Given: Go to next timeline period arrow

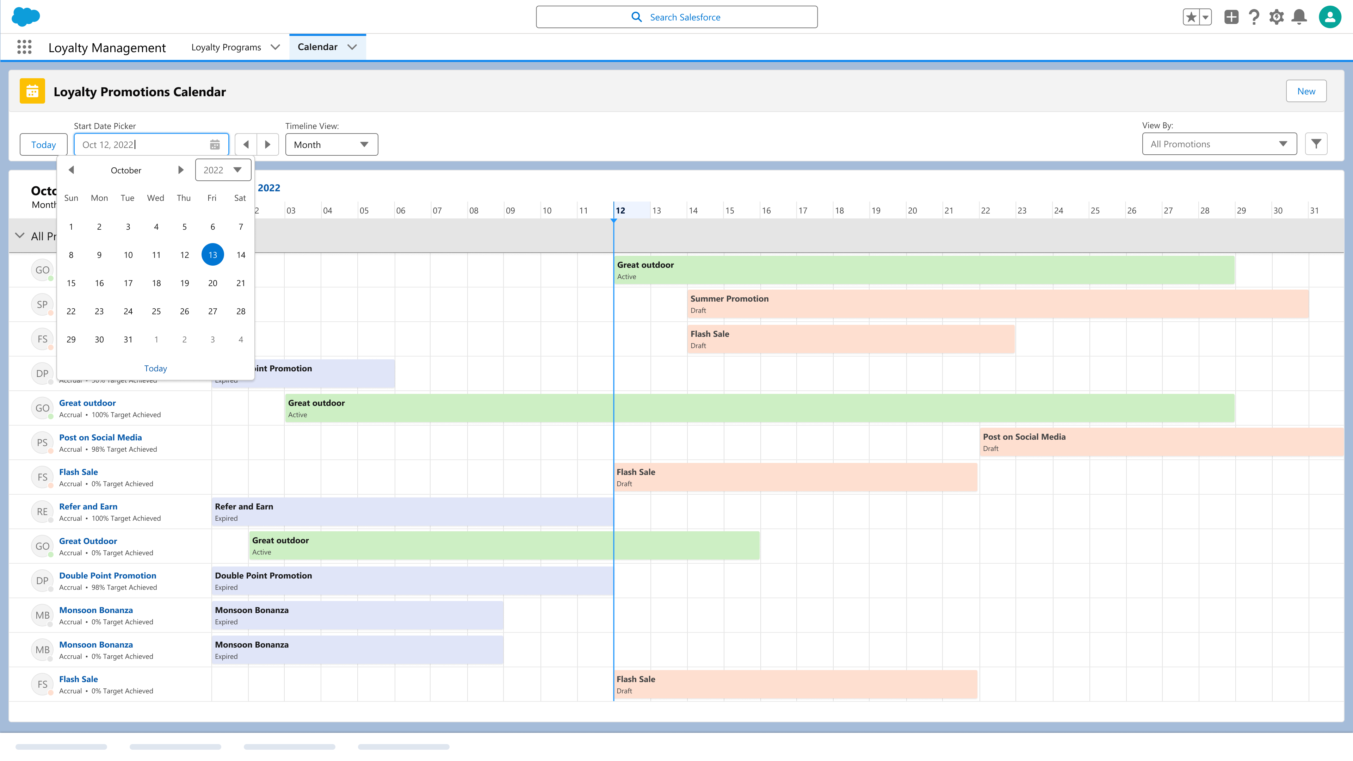Looking at the screenshot, I should [268, 144].
